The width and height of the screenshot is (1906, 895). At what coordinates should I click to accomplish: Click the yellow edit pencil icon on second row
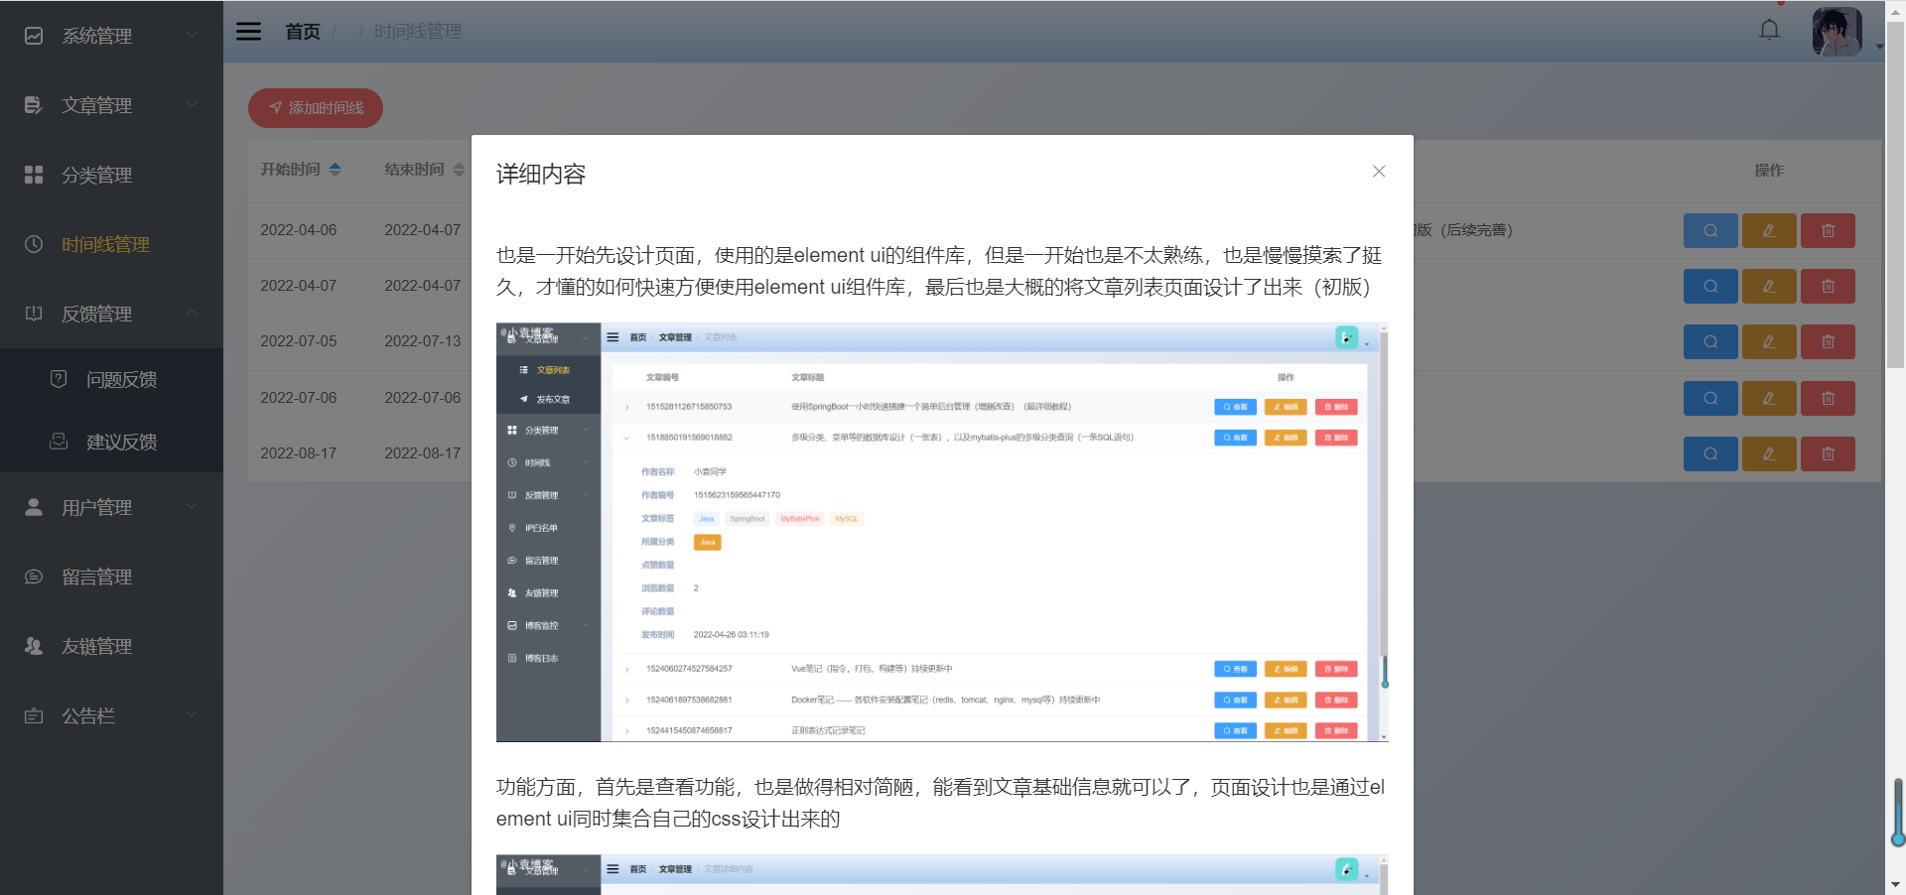pyautogui.click(x=1768, y=286)
